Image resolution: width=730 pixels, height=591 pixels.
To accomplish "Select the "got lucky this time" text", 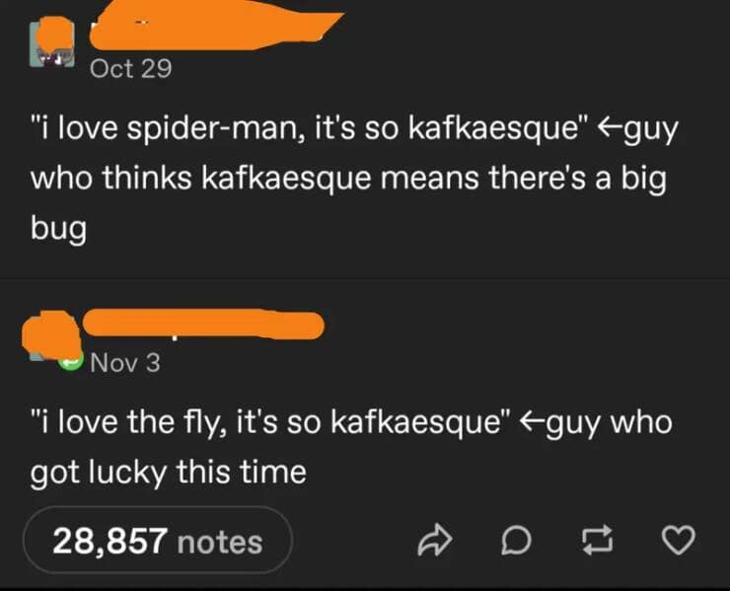I will click(x=168, y=473).
